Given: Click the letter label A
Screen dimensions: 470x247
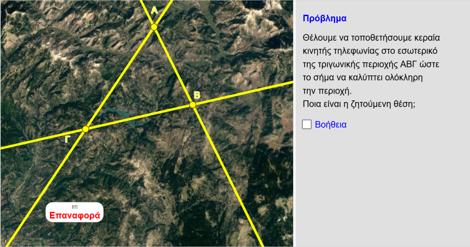Looking at the screenshot, I should [x=154, y=10].
